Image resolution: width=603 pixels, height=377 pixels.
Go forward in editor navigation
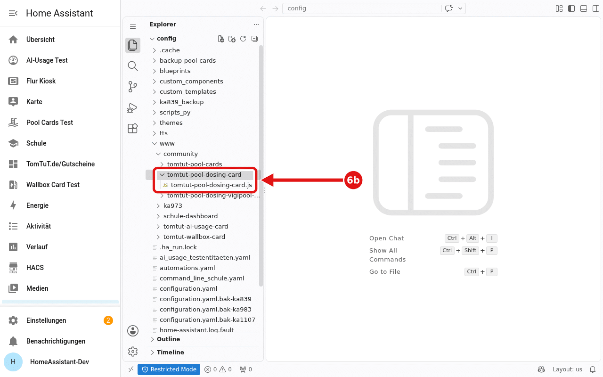(x=275, y=8)
